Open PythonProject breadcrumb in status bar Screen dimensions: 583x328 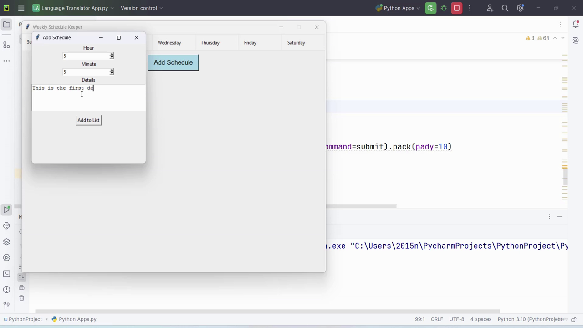pyautogui.click(x=22, y=319)
